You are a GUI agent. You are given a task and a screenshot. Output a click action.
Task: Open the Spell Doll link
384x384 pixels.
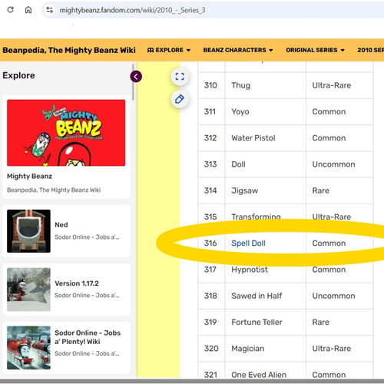point(248,243)
